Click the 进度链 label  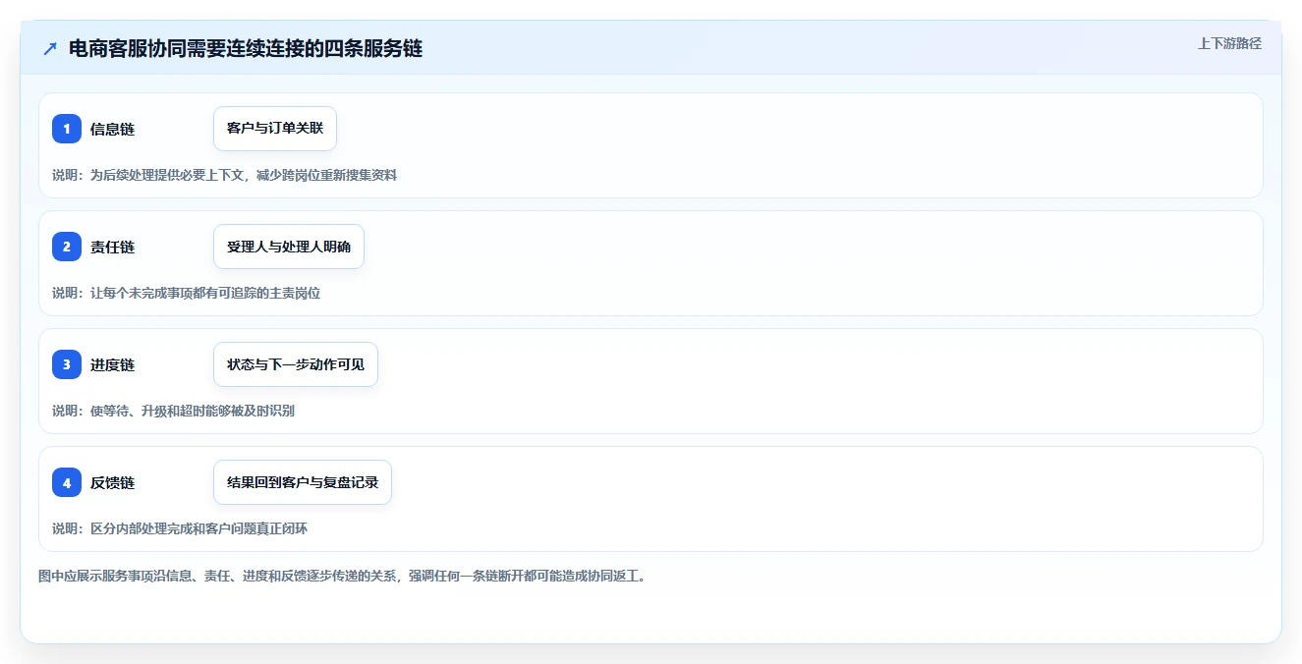(112, 364)
